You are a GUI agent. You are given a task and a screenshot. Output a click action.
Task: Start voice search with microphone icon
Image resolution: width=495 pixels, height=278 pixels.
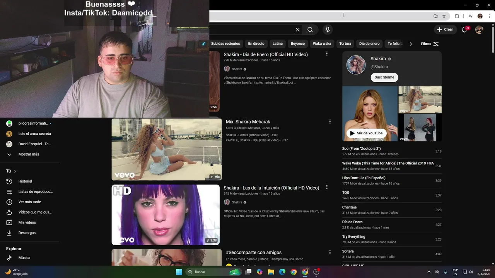(328, 30)
